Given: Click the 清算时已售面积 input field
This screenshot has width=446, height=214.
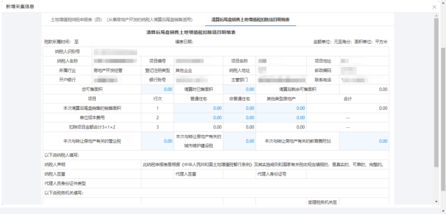Looking at the screenshot, I should tap(239, 89).
